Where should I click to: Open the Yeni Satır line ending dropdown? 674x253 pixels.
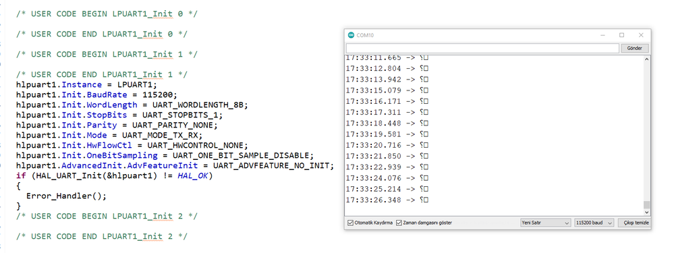[545, 223]
